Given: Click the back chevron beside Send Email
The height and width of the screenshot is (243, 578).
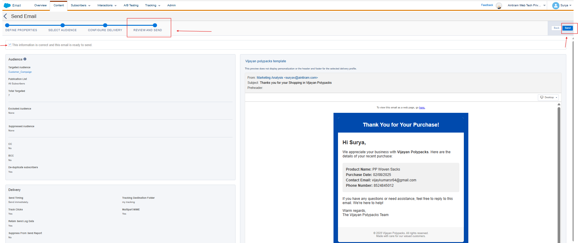Looking at the screenshot, I should click(x=5, y=16).
